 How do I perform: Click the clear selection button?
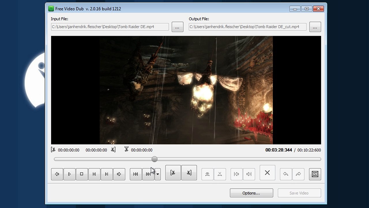click(220, 174)
